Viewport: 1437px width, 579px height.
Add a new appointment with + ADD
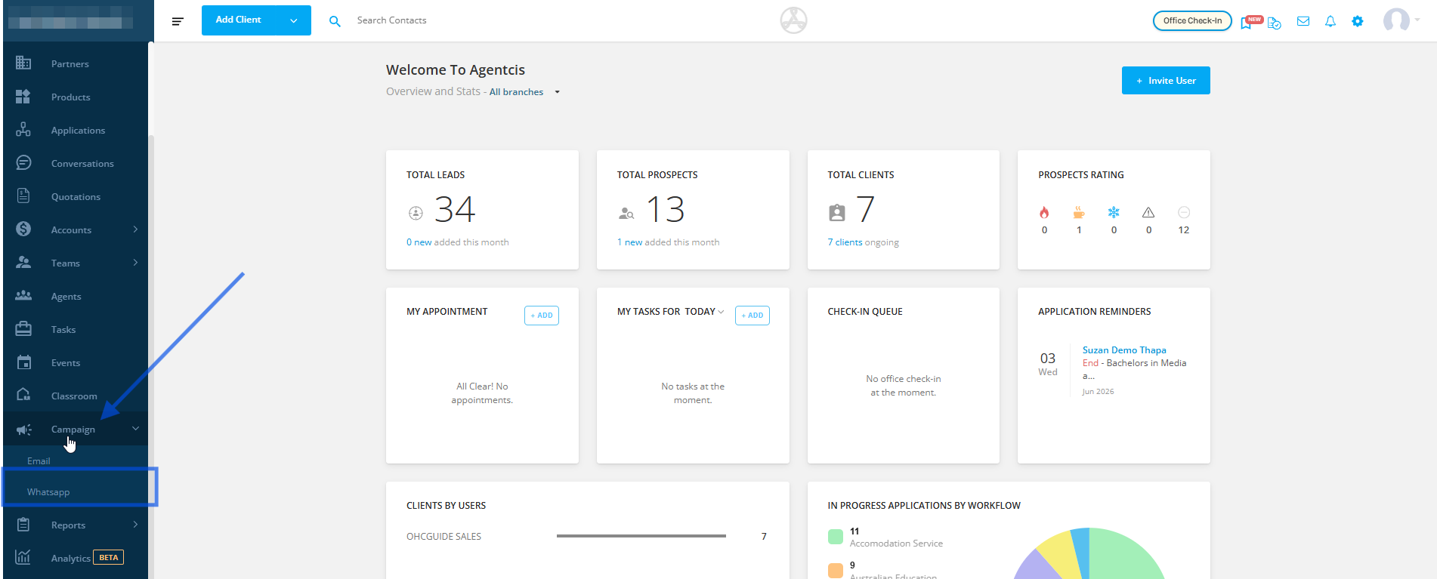[x=542, y=316]
